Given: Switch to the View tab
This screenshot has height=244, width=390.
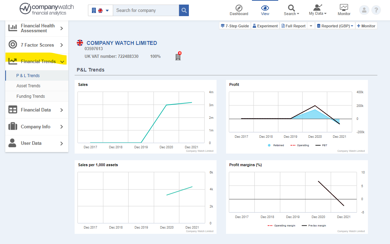Looking at the screenshot, I should pos(265,10).
